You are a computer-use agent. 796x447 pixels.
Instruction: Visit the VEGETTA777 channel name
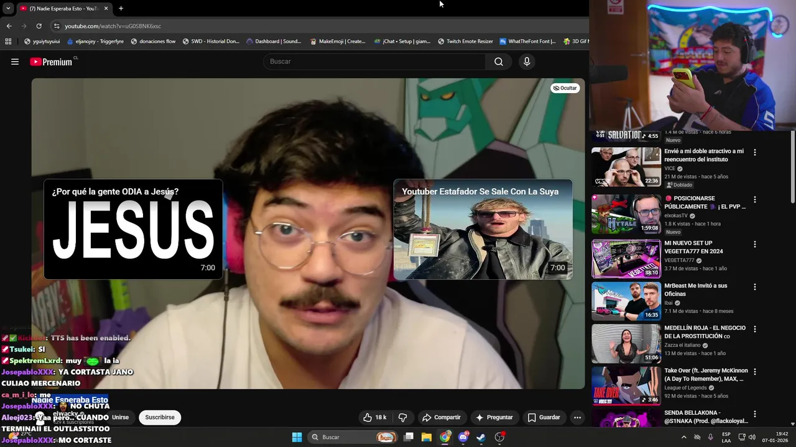tap(679, 260)
